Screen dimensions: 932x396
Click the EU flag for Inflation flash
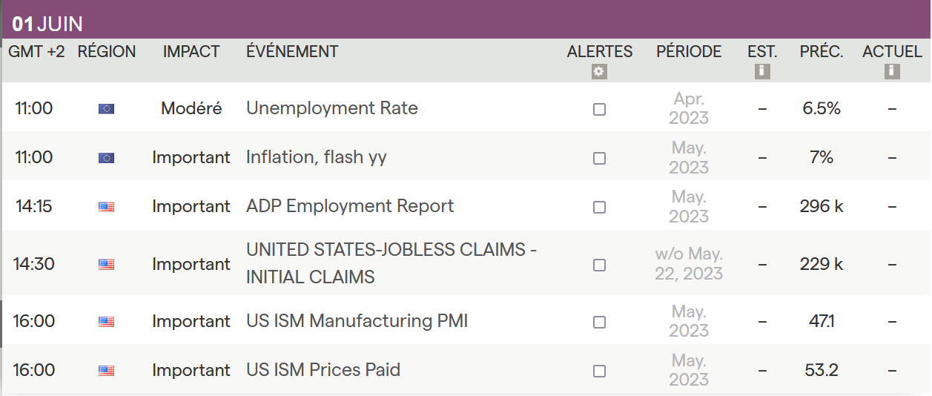click(106, 158)
